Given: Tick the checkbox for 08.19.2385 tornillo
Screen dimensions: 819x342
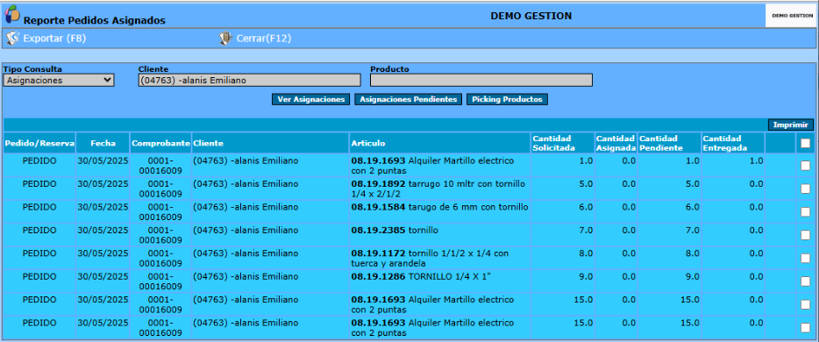Looking at the screenshot, I should tap(806, 234).
